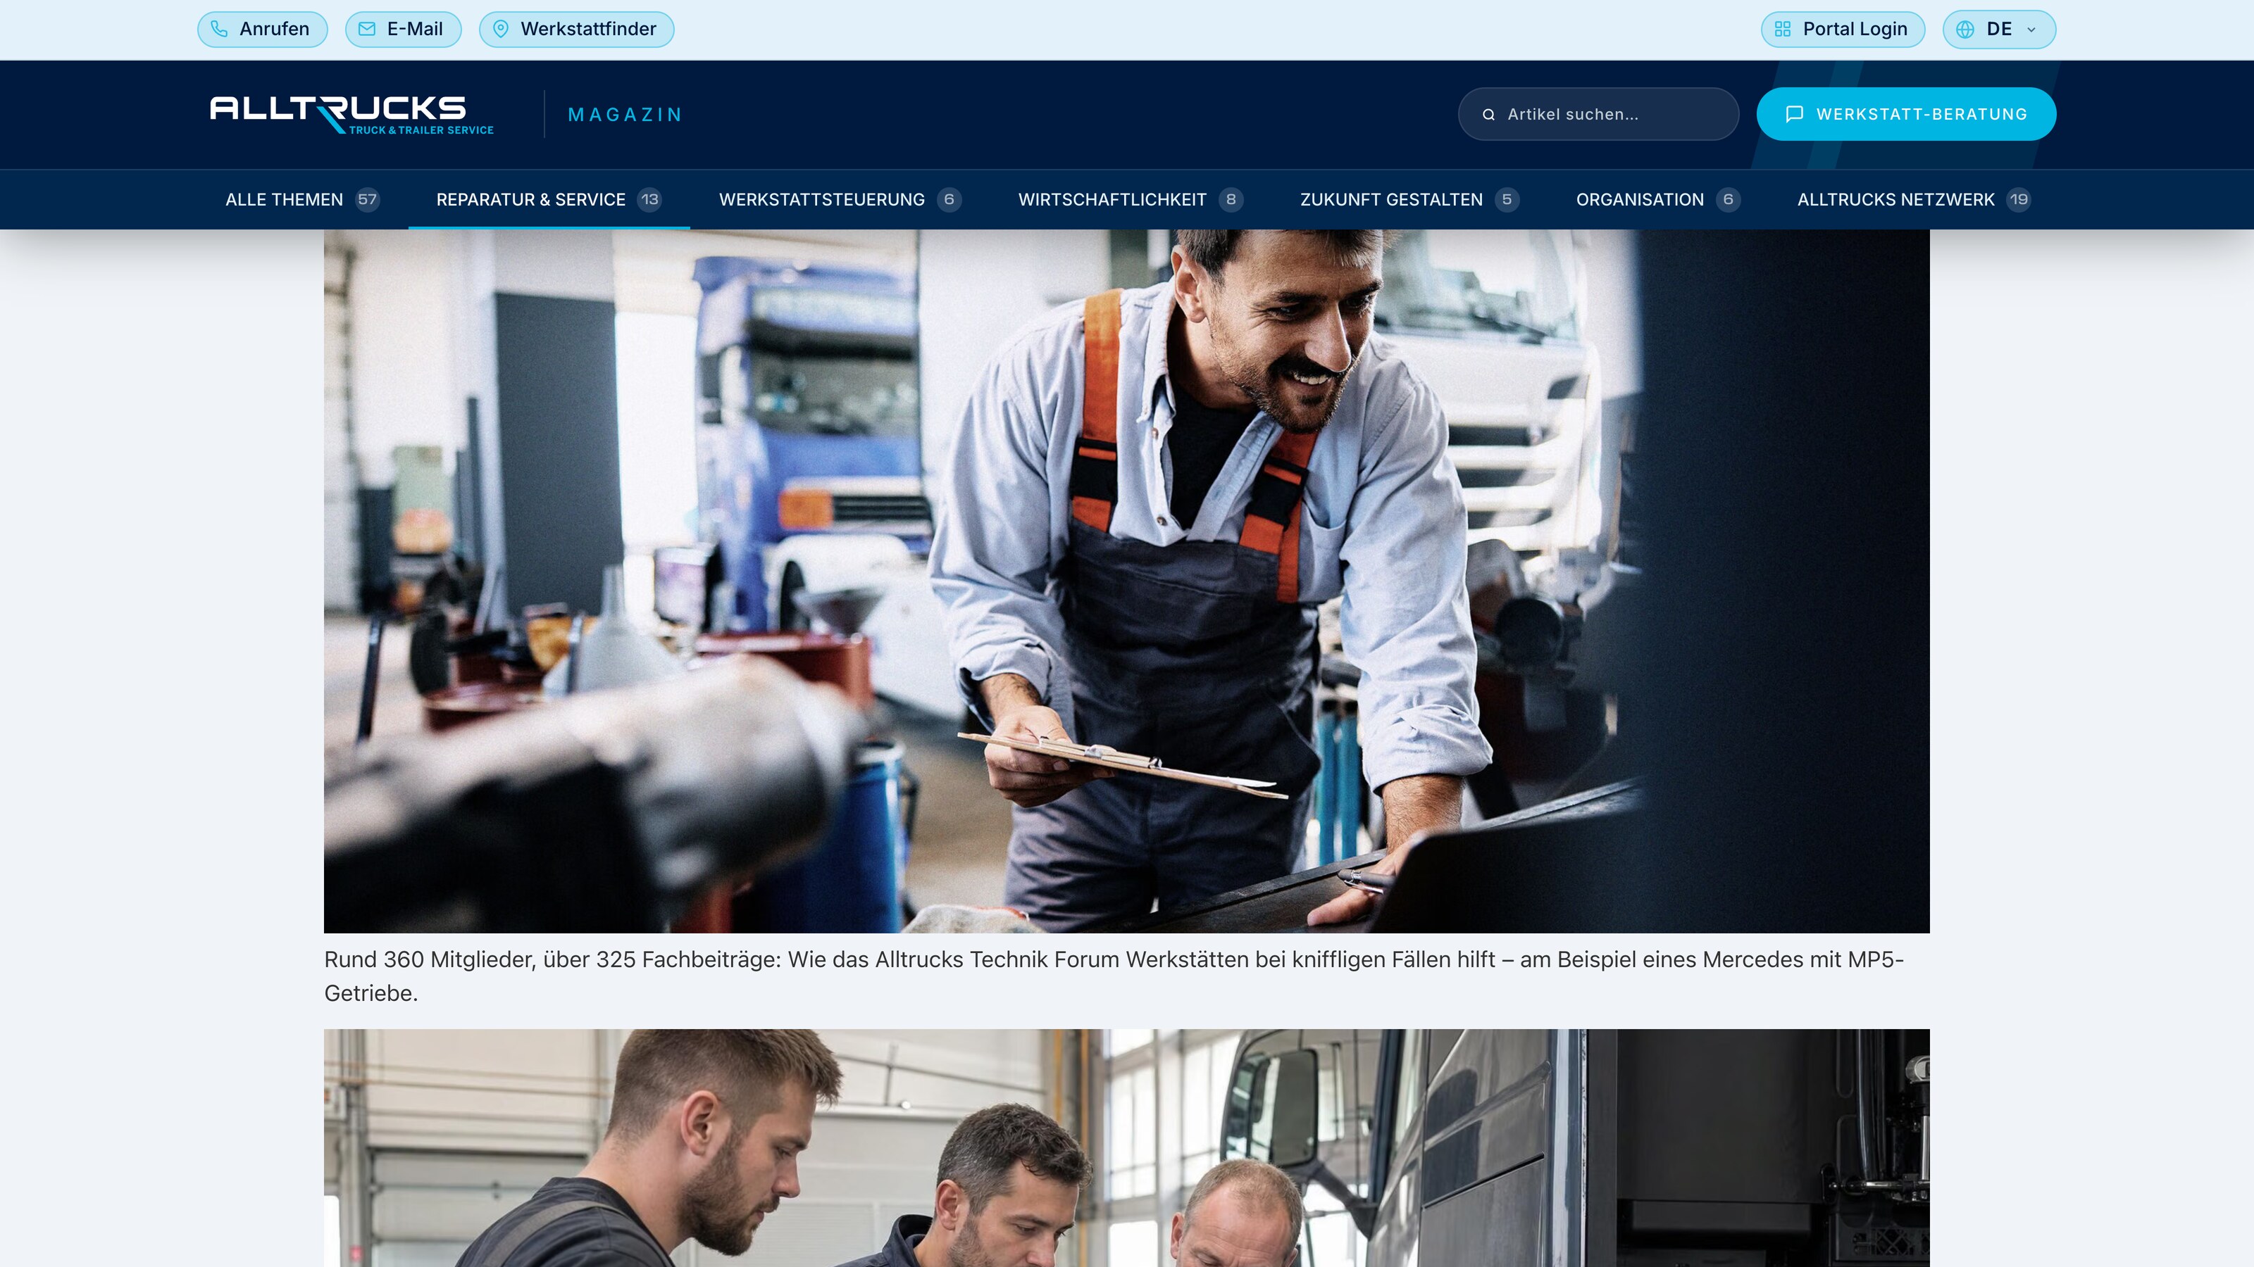Viewport: 2254px width, 1267px height.
Task: Open the Wirtschaftlichkeit tab
Action: (x=1131, y=199)
